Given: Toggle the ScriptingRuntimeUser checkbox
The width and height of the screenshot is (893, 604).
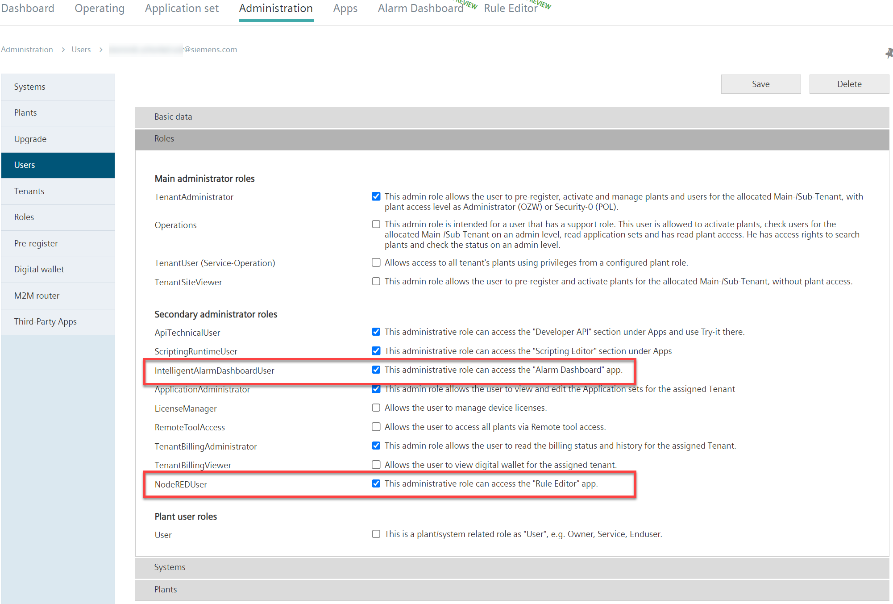Looking at the screenshot, I should [376, 351].
